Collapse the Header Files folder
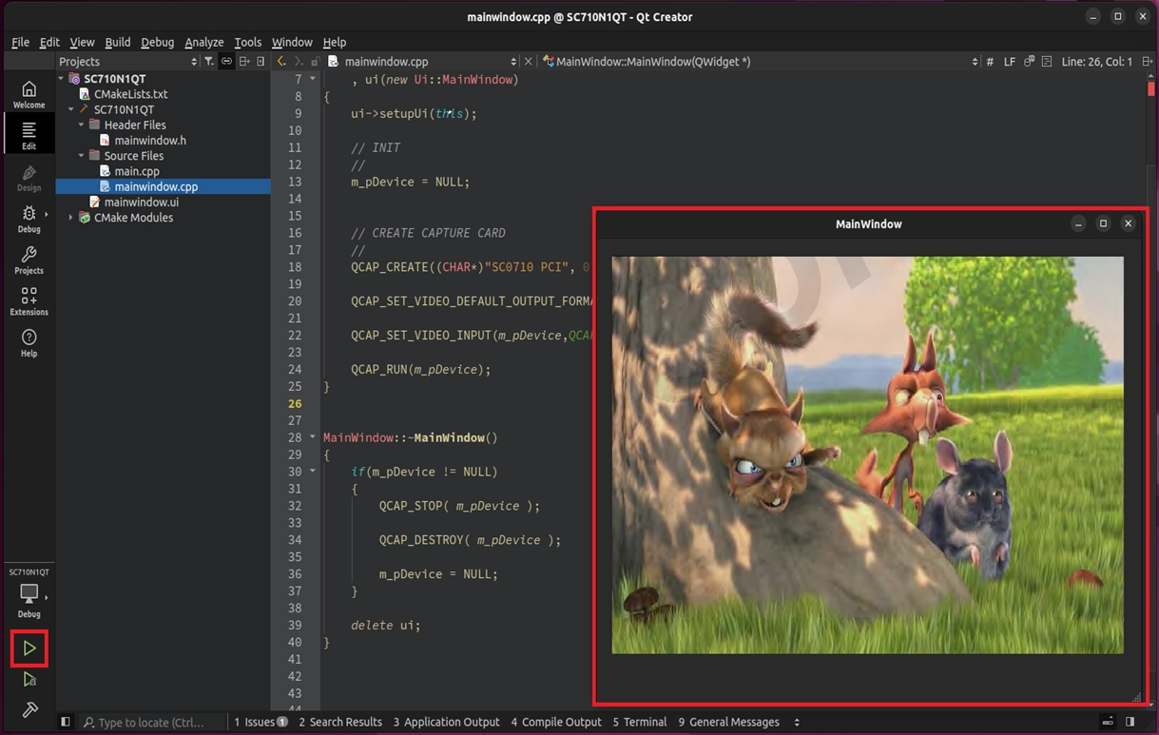Image resolution: width=1159 pixels, height=735 pixels. [82, 126]
